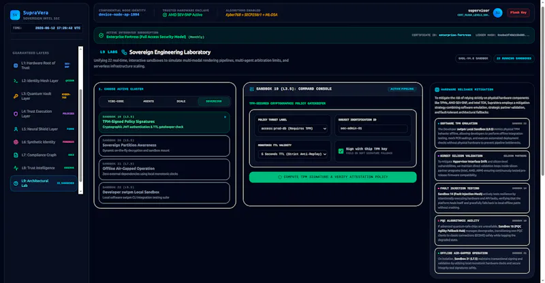The height and width of the screenshot is (283, 545).
Task: Click the Direct Silicon Validation card
Action: click(x=482, y=165)
